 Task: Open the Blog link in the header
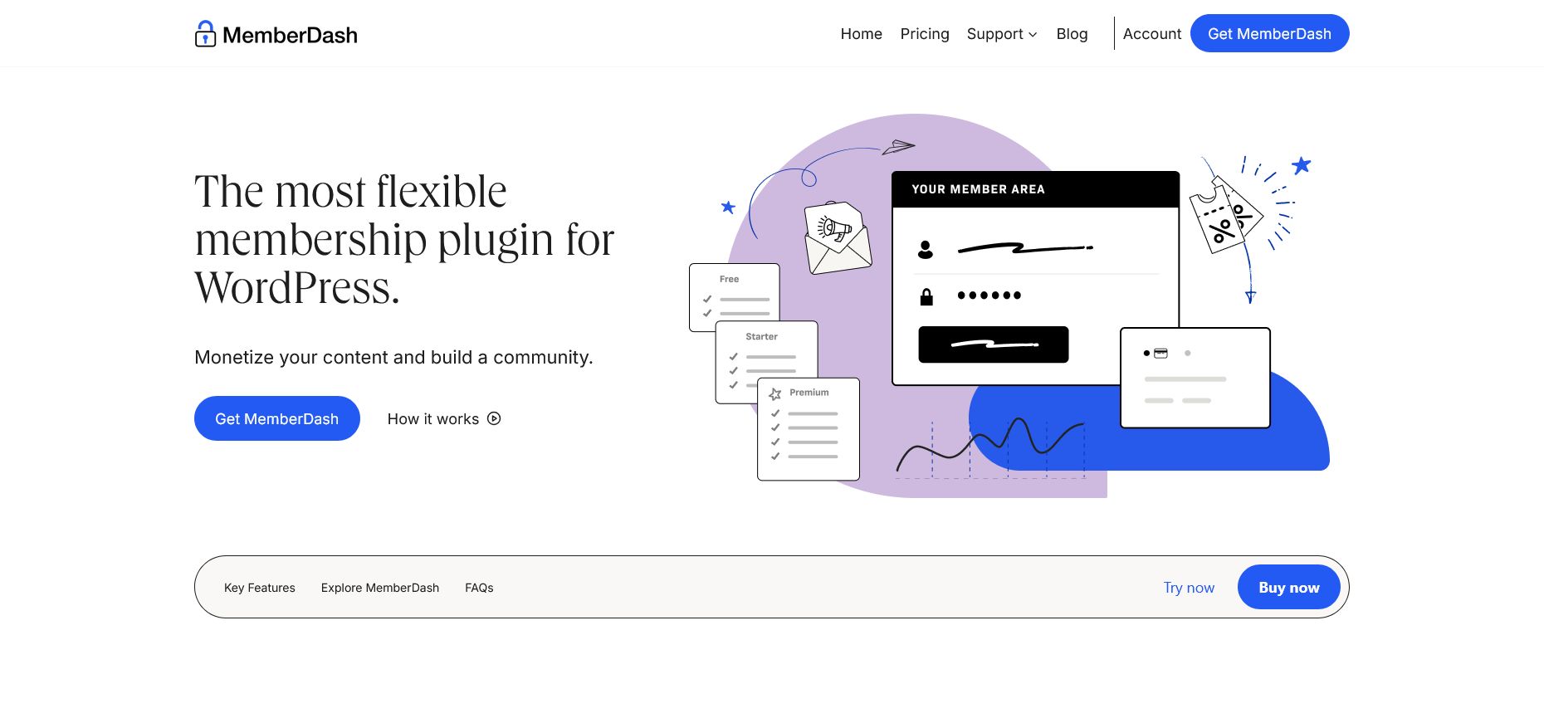(x=1072, y=34)
